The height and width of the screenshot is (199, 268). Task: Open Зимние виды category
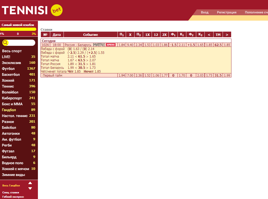[x=13, y=175]
